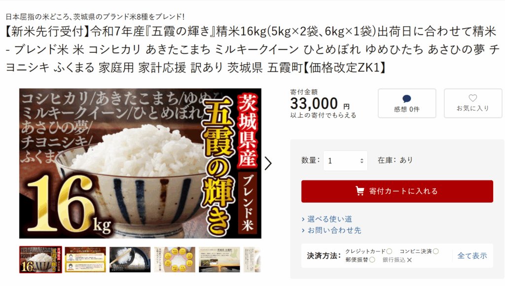The width and height of the screenshot is (505, 286).
Task: Select the producer message thumbnail
Action: [x=85, y=259]
